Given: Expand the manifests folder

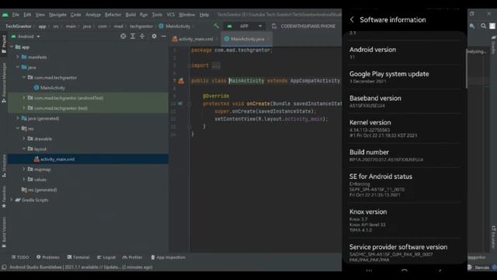Looking at the screenshot, I should point(18,57).
